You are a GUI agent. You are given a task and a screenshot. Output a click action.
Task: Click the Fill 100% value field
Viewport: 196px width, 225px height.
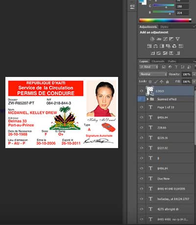(186, 81)
